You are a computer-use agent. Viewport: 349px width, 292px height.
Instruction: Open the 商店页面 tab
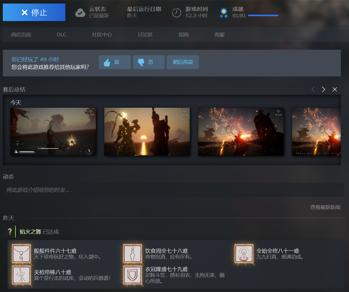21,35
